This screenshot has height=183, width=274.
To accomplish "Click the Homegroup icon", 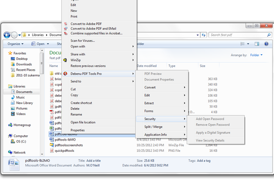I will [10, 125].
